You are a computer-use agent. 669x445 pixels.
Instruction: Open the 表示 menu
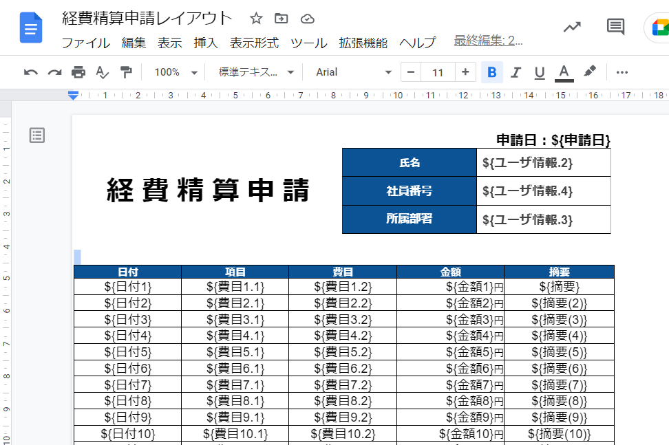tap(170, 43)
